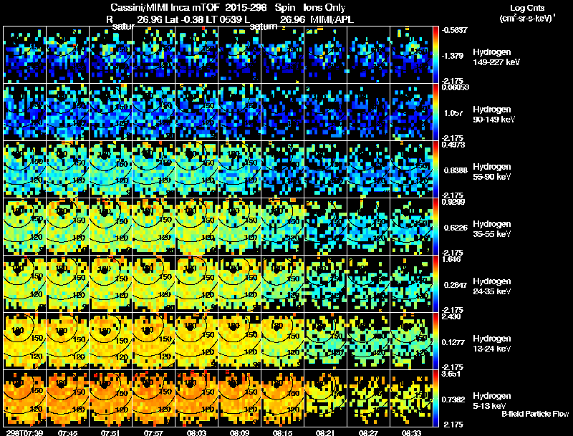Select the 149-227 keV image panel at 08:33
The width and height of the screenshot is (573, 436).
[x=411, y=55]
